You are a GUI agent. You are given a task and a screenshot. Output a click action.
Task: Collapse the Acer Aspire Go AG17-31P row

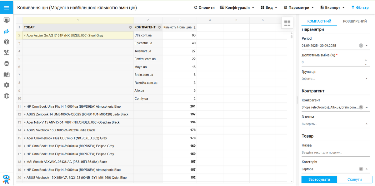[25, 36]
